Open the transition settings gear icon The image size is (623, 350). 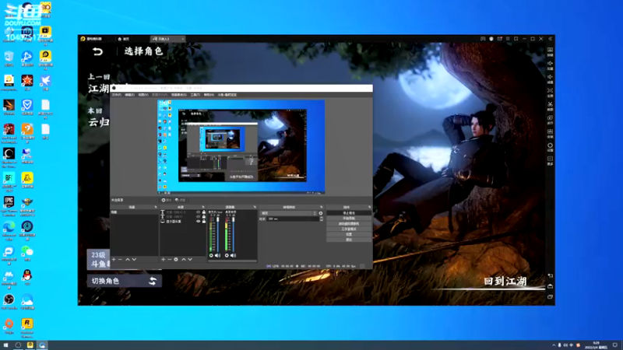321,213
